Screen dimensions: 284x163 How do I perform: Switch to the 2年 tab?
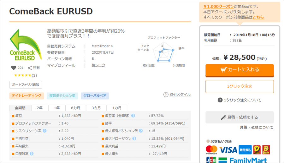40,108
